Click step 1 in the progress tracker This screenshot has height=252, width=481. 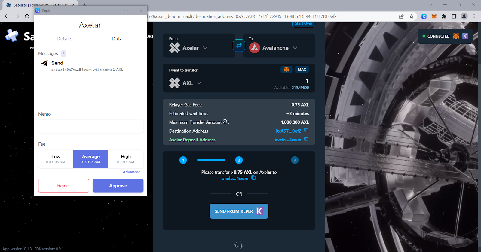point(183,160)
